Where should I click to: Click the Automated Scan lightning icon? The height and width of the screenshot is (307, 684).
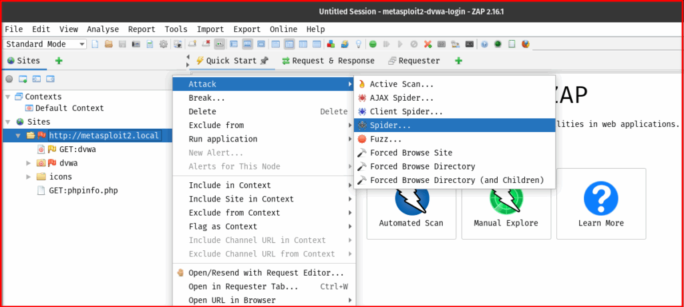coord(411,199)
